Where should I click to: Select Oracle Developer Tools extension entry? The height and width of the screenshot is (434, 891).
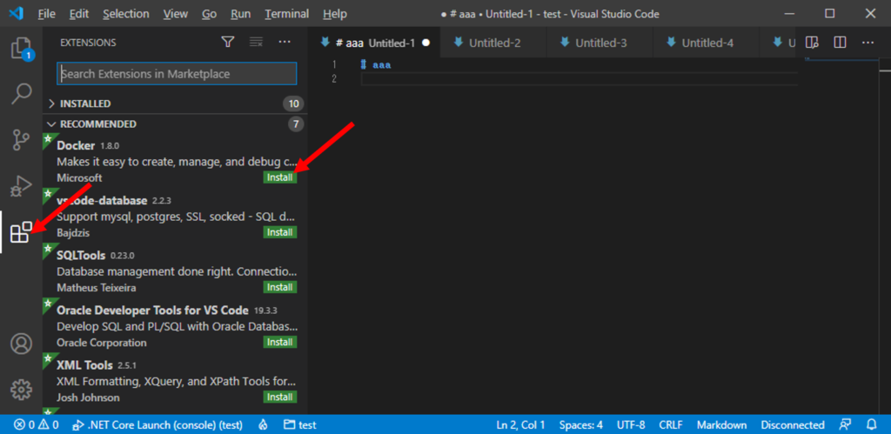(175, 325)
